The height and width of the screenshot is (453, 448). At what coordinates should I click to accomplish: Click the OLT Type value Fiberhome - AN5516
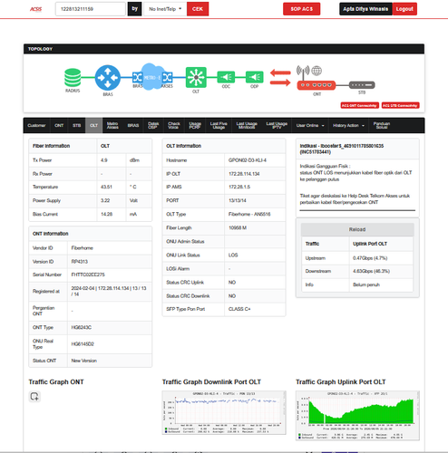tap(249, 214)
